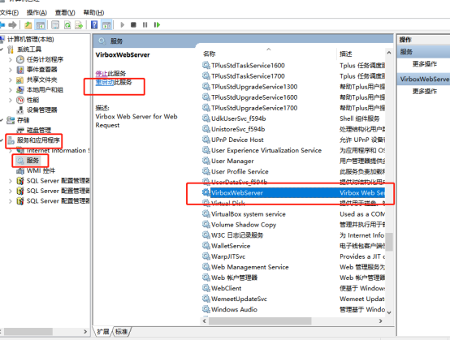Select the VirtualBox system service row
The image size is (450, 340).
[x=293, y=214]
